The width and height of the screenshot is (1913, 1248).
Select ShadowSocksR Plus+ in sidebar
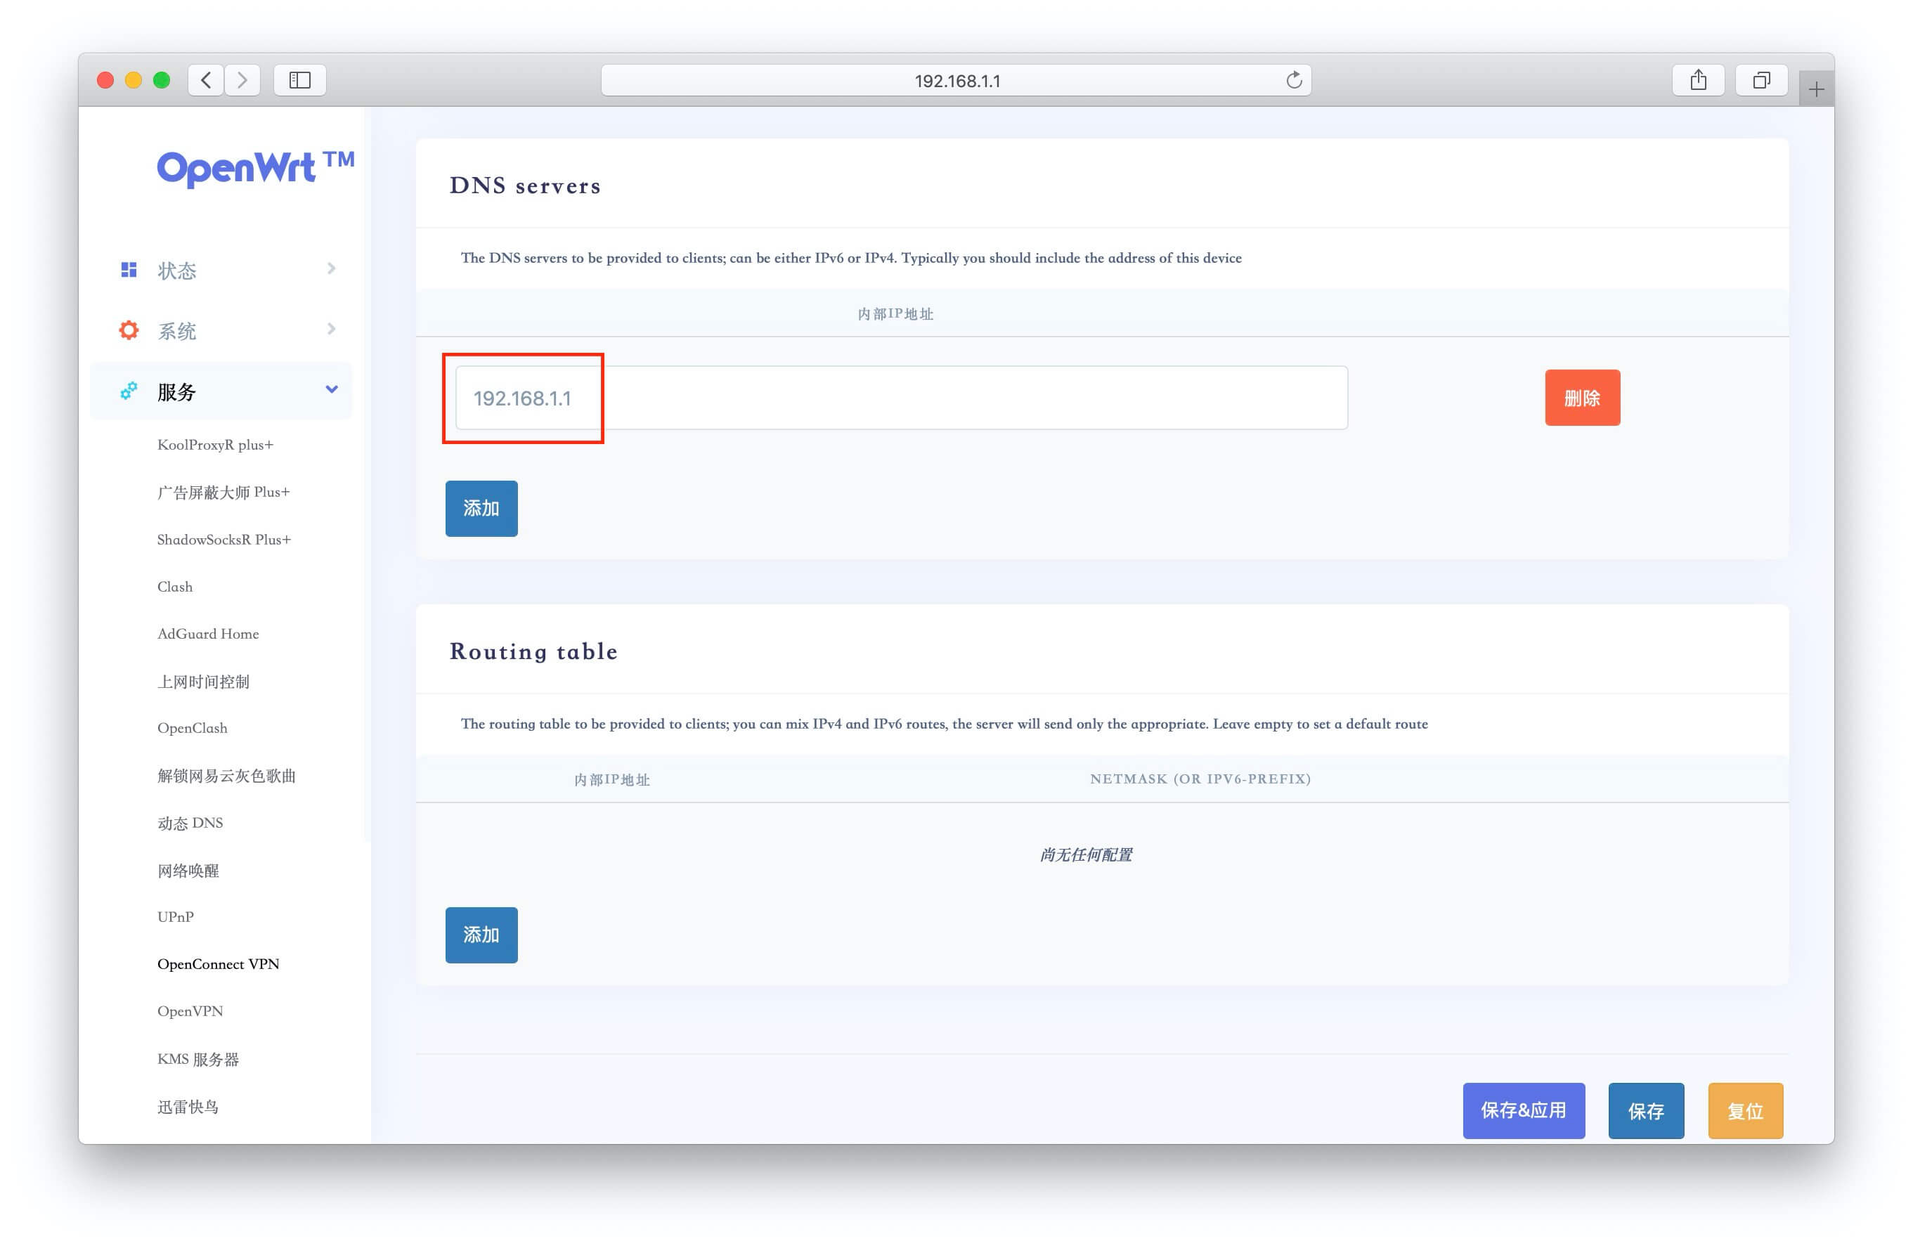tap(224, 539)
